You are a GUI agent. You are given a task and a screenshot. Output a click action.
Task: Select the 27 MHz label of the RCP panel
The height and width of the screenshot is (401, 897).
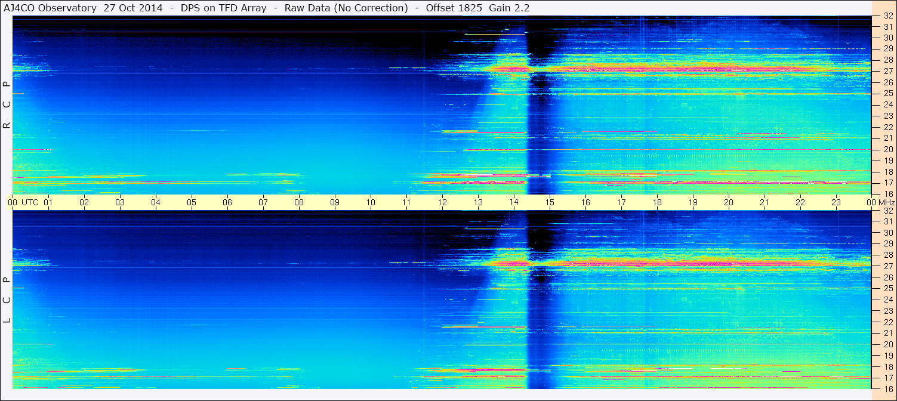click(888, 71)
